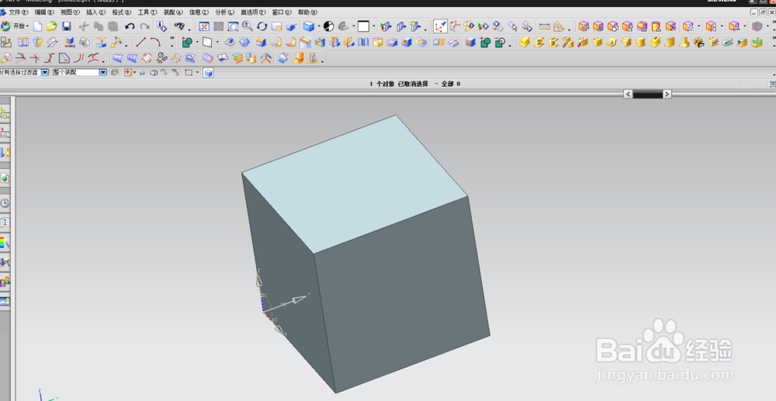Activate the Zoom magnifier with plus/minus icon
Viewport: 776px width, 401px height.
pos(247,26)
